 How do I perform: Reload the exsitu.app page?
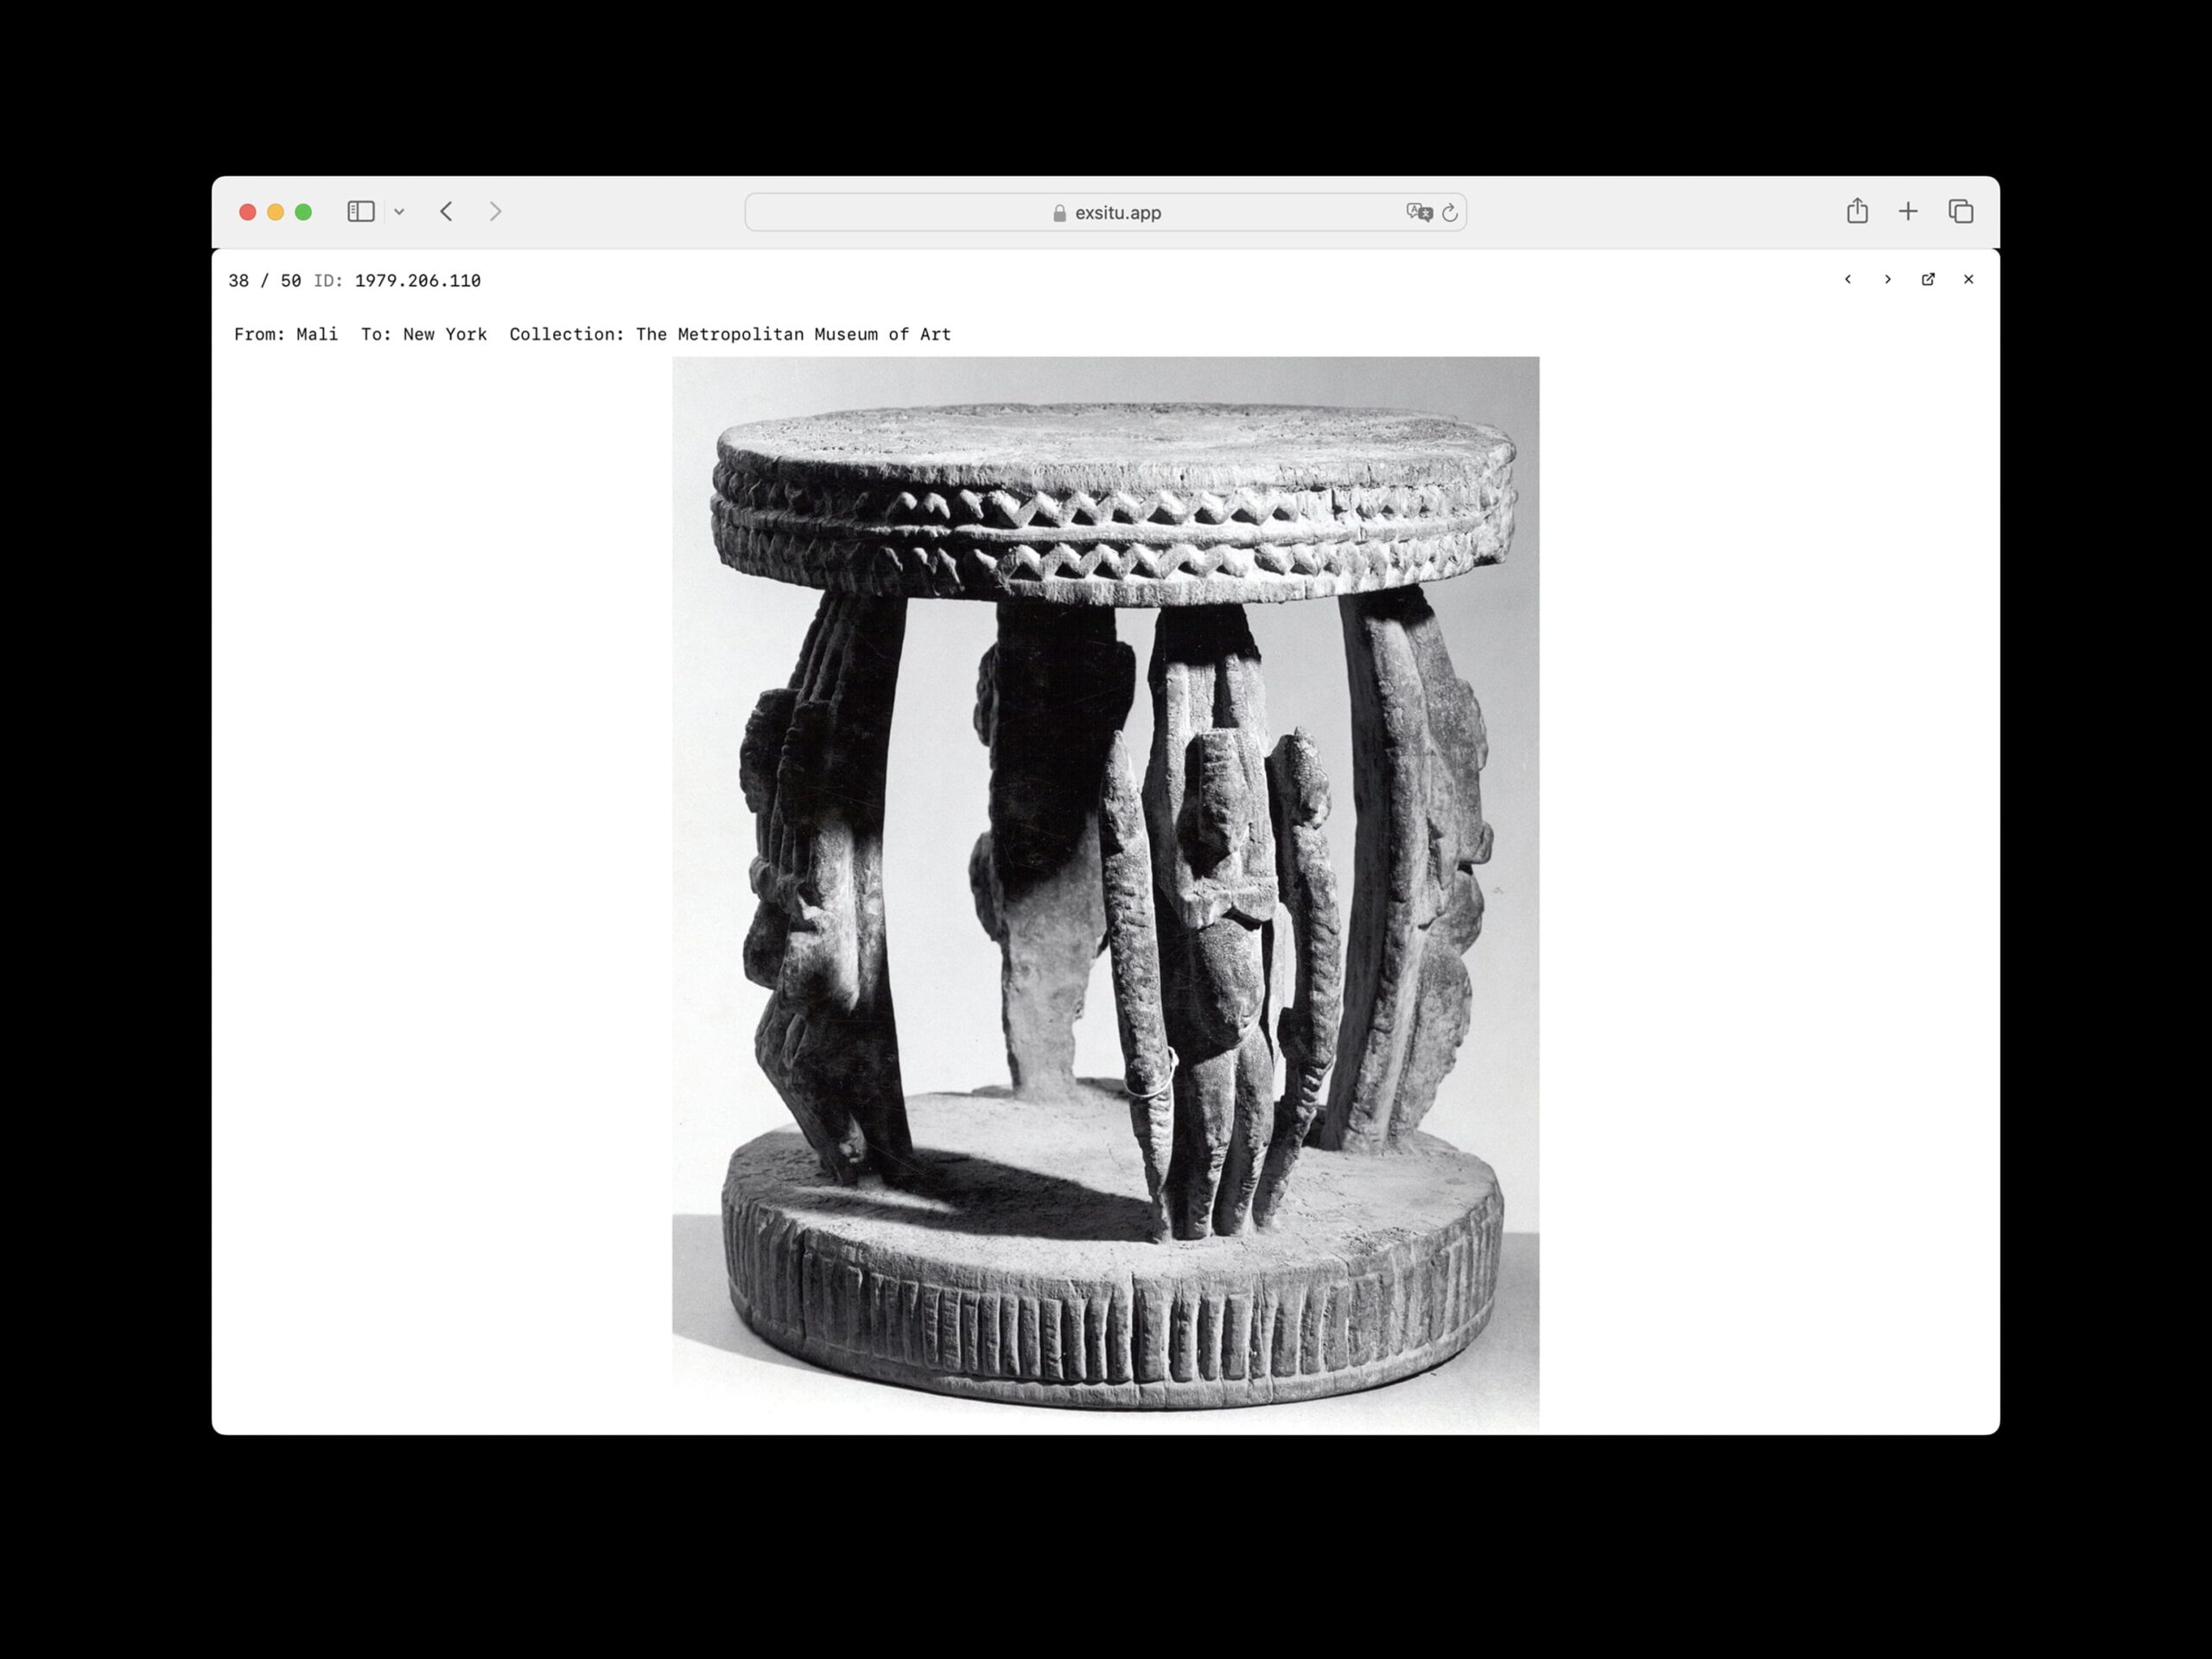click(x=1449, y=212)
